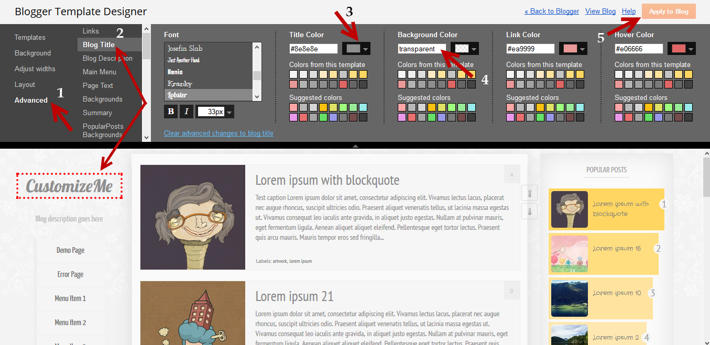Viewport: 710px width, 345px height.
Task: Toggle bold for blog title font
Action: (171, 112)
